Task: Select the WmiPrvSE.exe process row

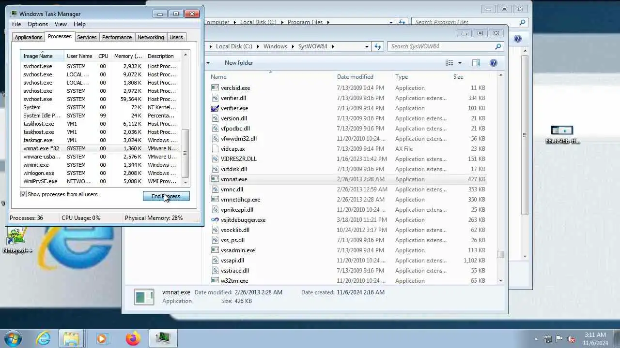Action: tap(101, 181)
